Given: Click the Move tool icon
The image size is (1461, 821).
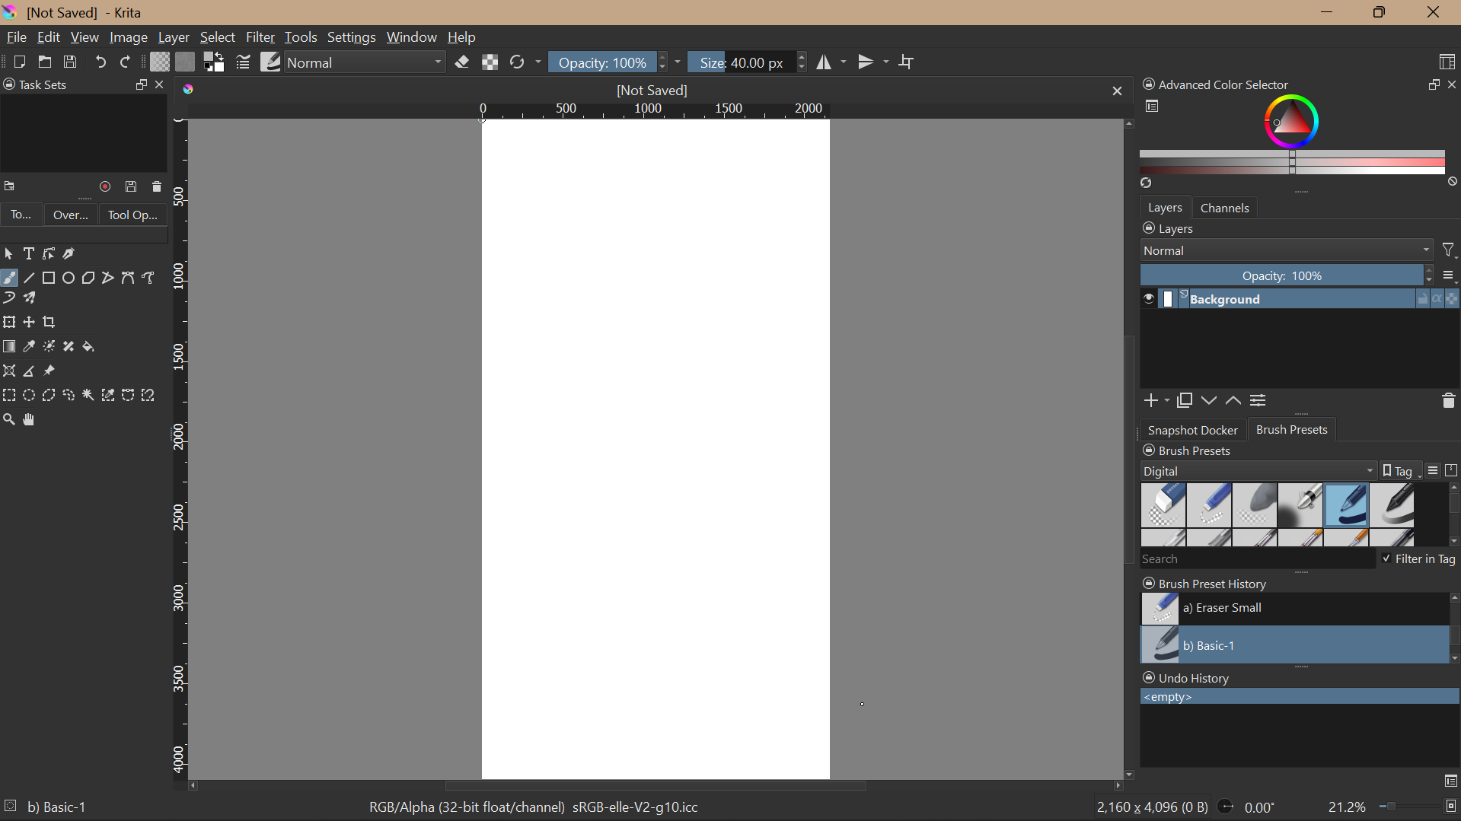Looking at the screenshot, I should pos(29,323).
